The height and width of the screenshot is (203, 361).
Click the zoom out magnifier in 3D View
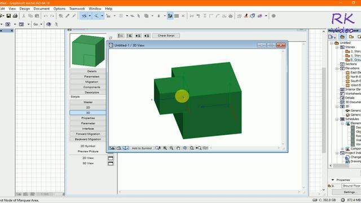click(171, 148)
